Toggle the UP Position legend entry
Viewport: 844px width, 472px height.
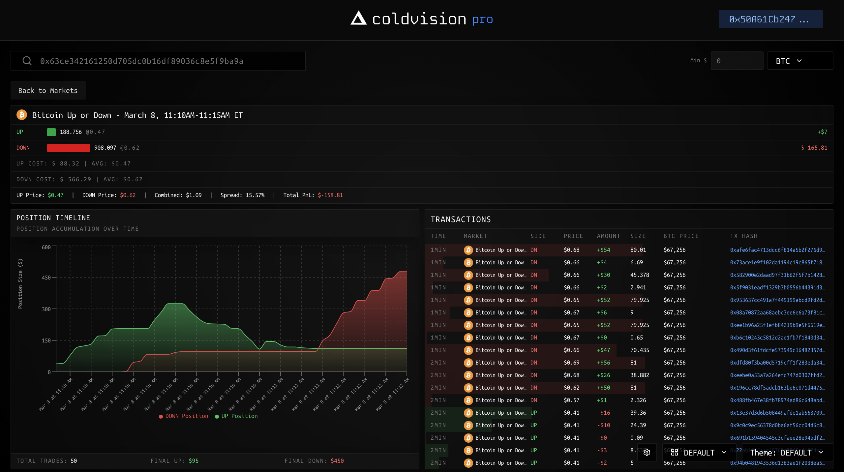point(236,416)
